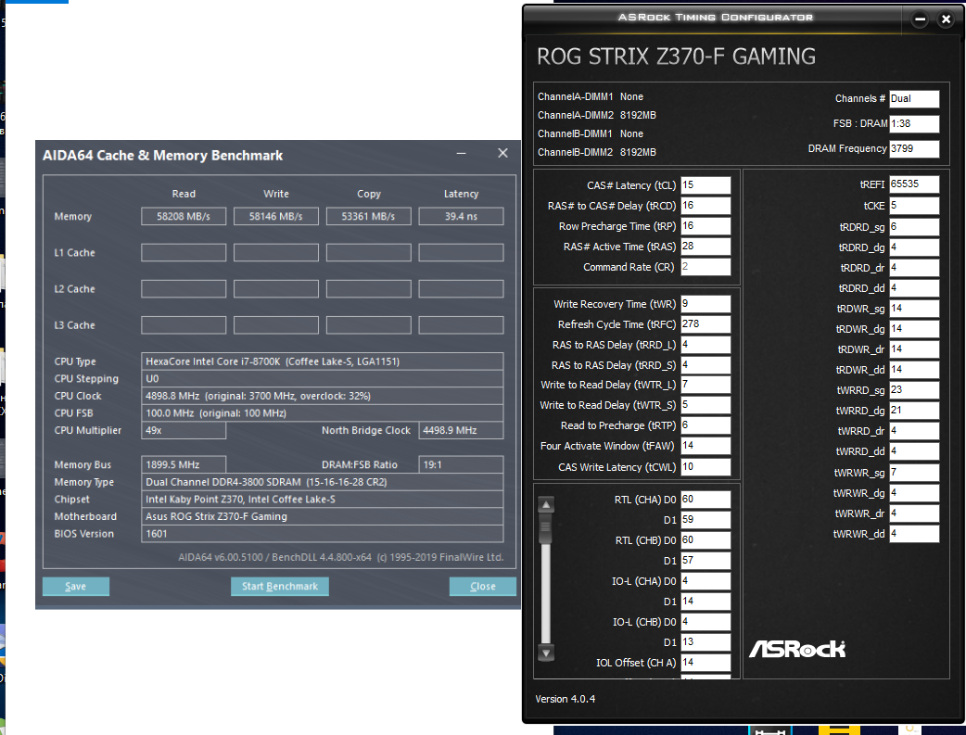The width and height of the screenshot is (966, 735).
Task: Click the Memory Write result 58146 MB/s
Action: coord(276,216)
